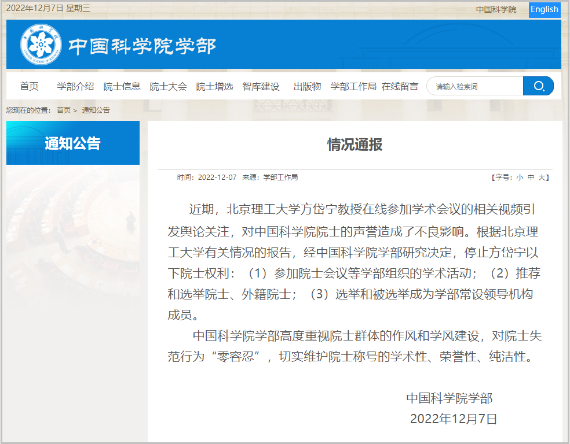Open the 智库建设 menu item
This screenshot has width=570, height=444.
pyautogui.click(x=261, y=86)
